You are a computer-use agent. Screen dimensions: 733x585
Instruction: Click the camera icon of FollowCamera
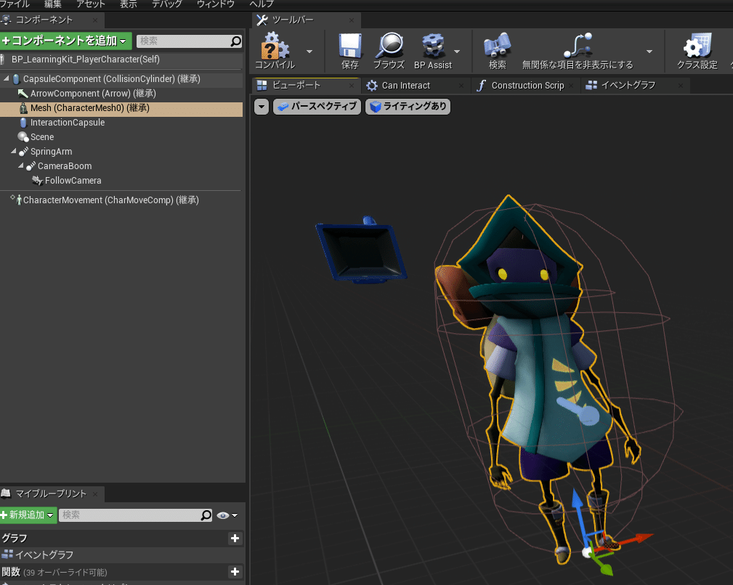click(37, 180)
